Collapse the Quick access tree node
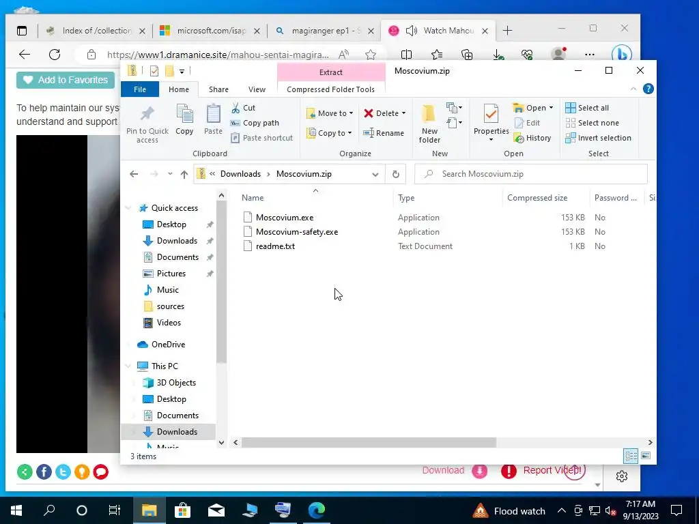This screenshot has width=699, height=524. pos(128,208)
